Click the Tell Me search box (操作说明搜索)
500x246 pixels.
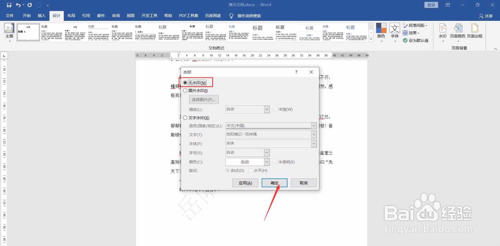click(x=249, y=16)
